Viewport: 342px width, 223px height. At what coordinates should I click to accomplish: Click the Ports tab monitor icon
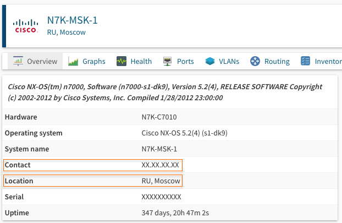[x=168, y=61]
